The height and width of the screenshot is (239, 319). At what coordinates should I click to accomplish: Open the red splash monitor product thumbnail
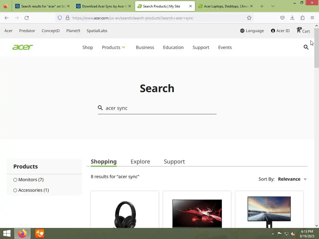point(197,213)
